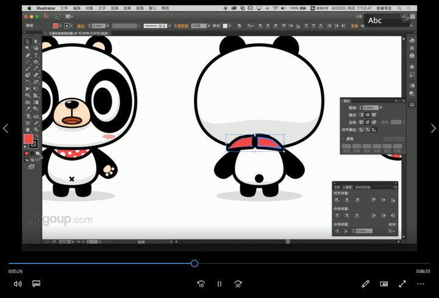Viewport: 439px width, 298px height.
Task: Activate the Rotate tool
Action: [27, 82]
